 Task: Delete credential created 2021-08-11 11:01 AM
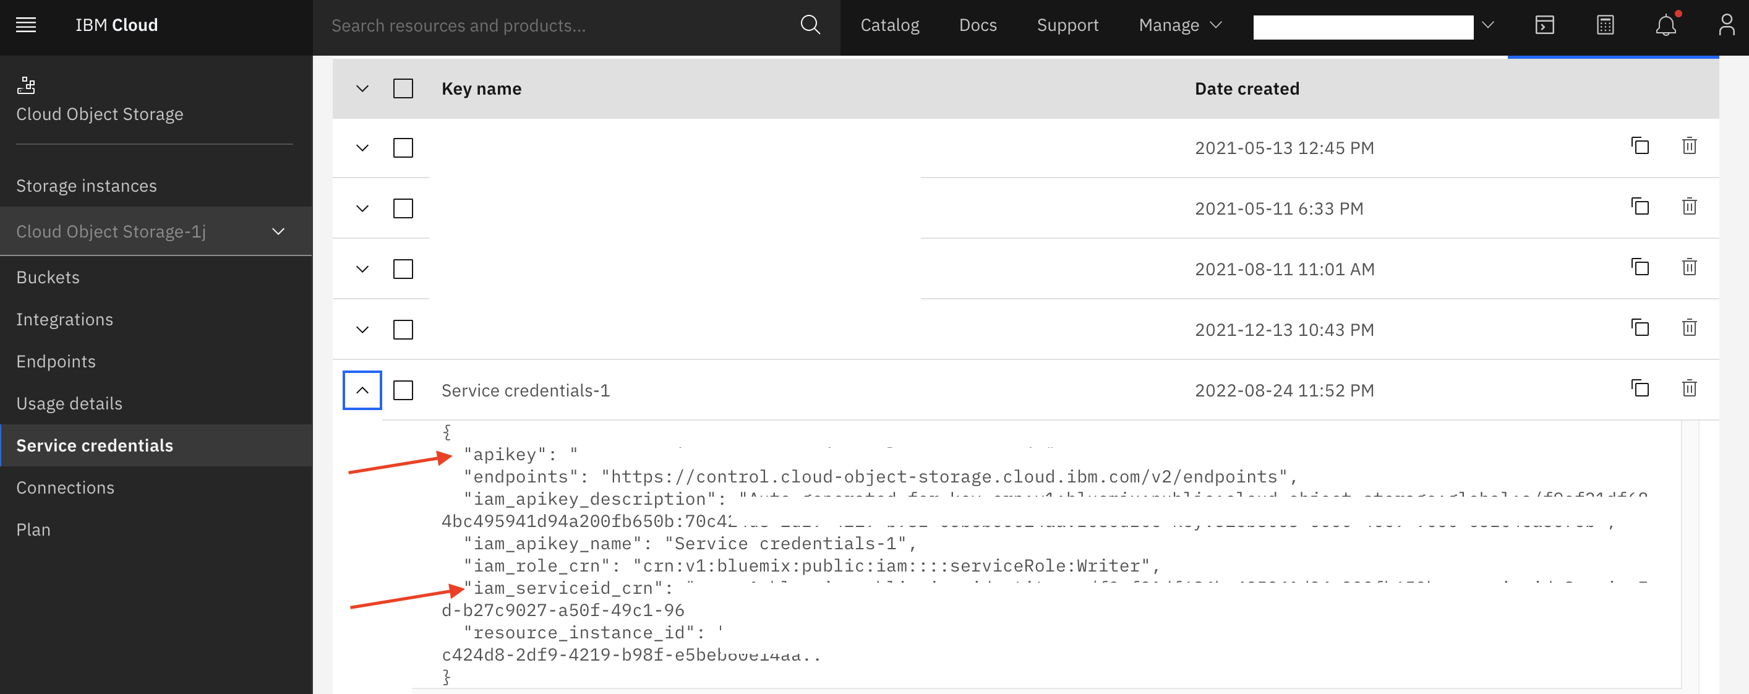[x=1689, y=268]
